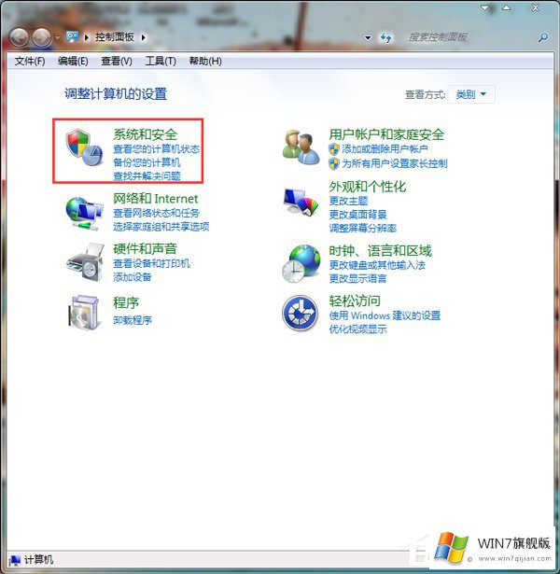Click the Control Panel address bar icon
The image size is (560, 574).
click(72, 36)
